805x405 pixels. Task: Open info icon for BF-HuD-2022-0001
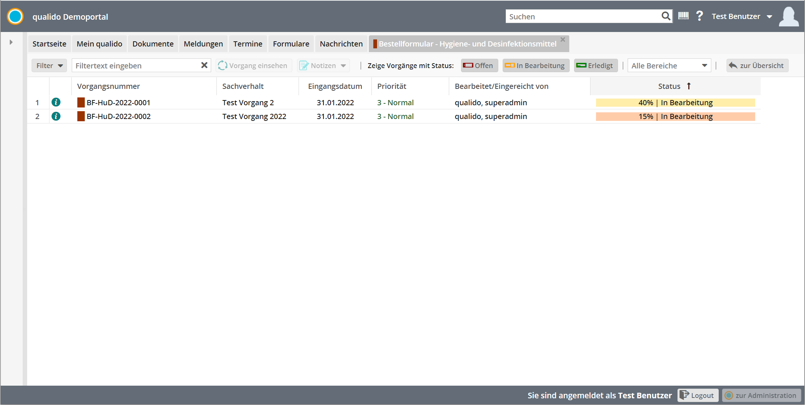point(56,102)
